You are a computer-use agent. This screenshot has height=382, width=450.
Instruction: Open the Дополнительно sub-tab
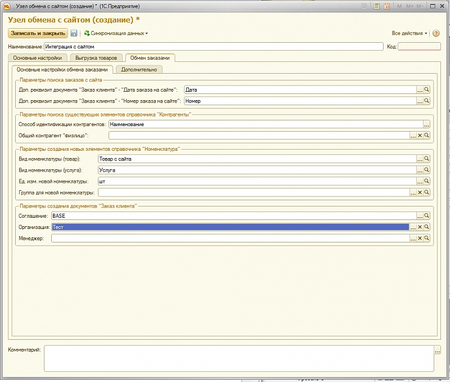[x=139, y=70]
